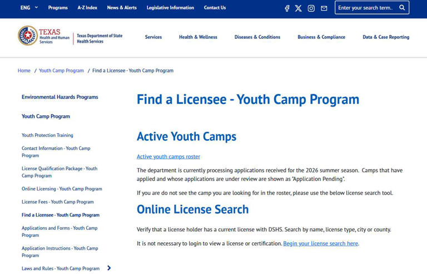
Task: Open License Fees - Youth Camp Program
Action: tap(58, 202)
